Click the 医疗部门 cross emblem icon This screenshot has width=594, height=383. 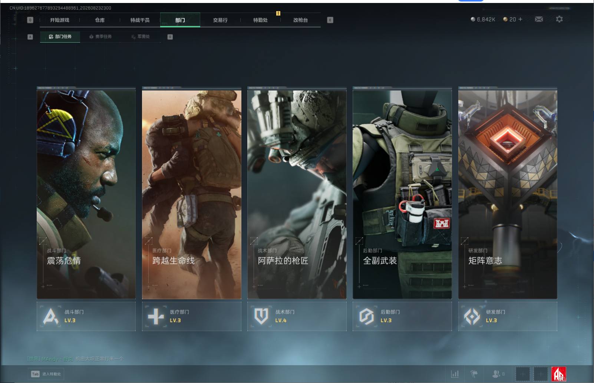156,316
